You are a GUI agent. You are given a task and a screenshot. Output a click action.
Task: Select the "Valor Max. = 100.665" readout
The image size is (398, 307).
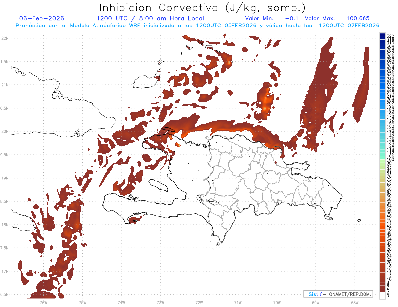coord(337,18)
